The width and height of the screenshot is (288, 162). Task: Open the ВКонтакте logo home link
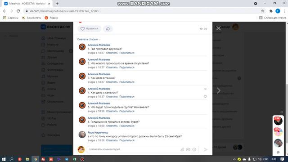pos(55,27)
